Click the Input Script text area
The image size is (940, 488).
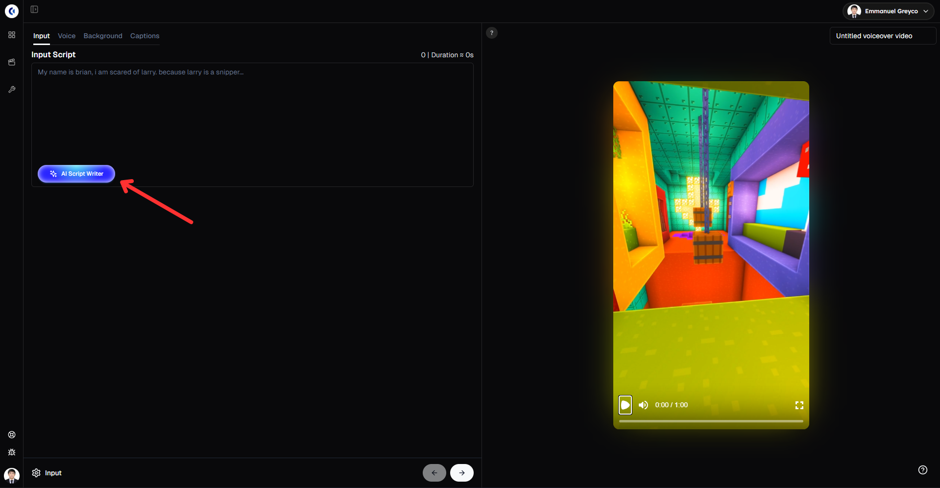point(252,125)
